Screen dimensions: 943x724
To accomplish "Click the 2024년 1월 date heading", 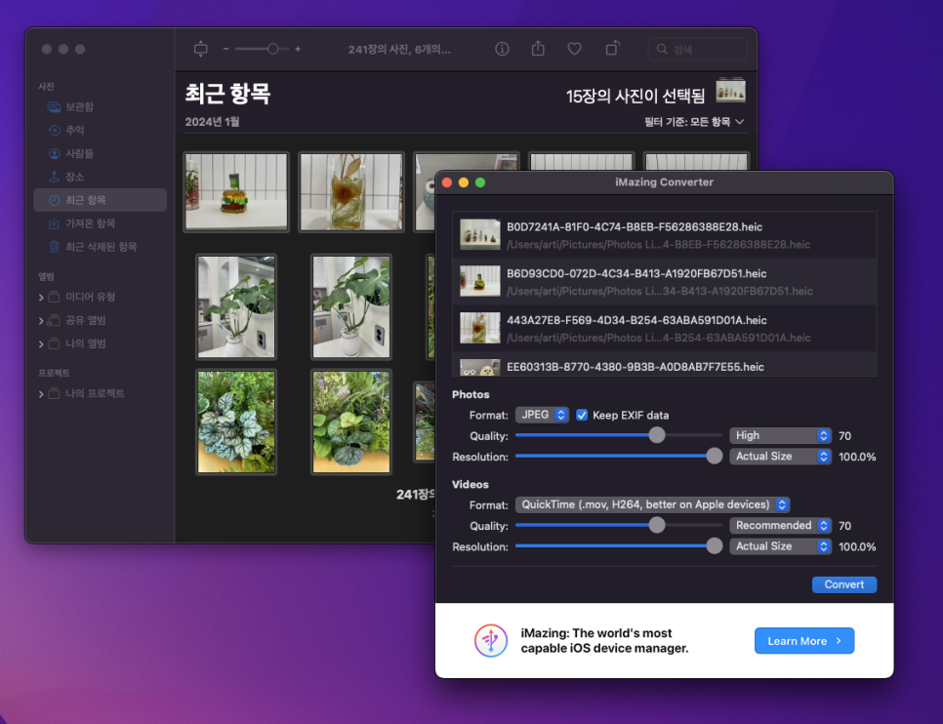I will (x=212, y=122).
